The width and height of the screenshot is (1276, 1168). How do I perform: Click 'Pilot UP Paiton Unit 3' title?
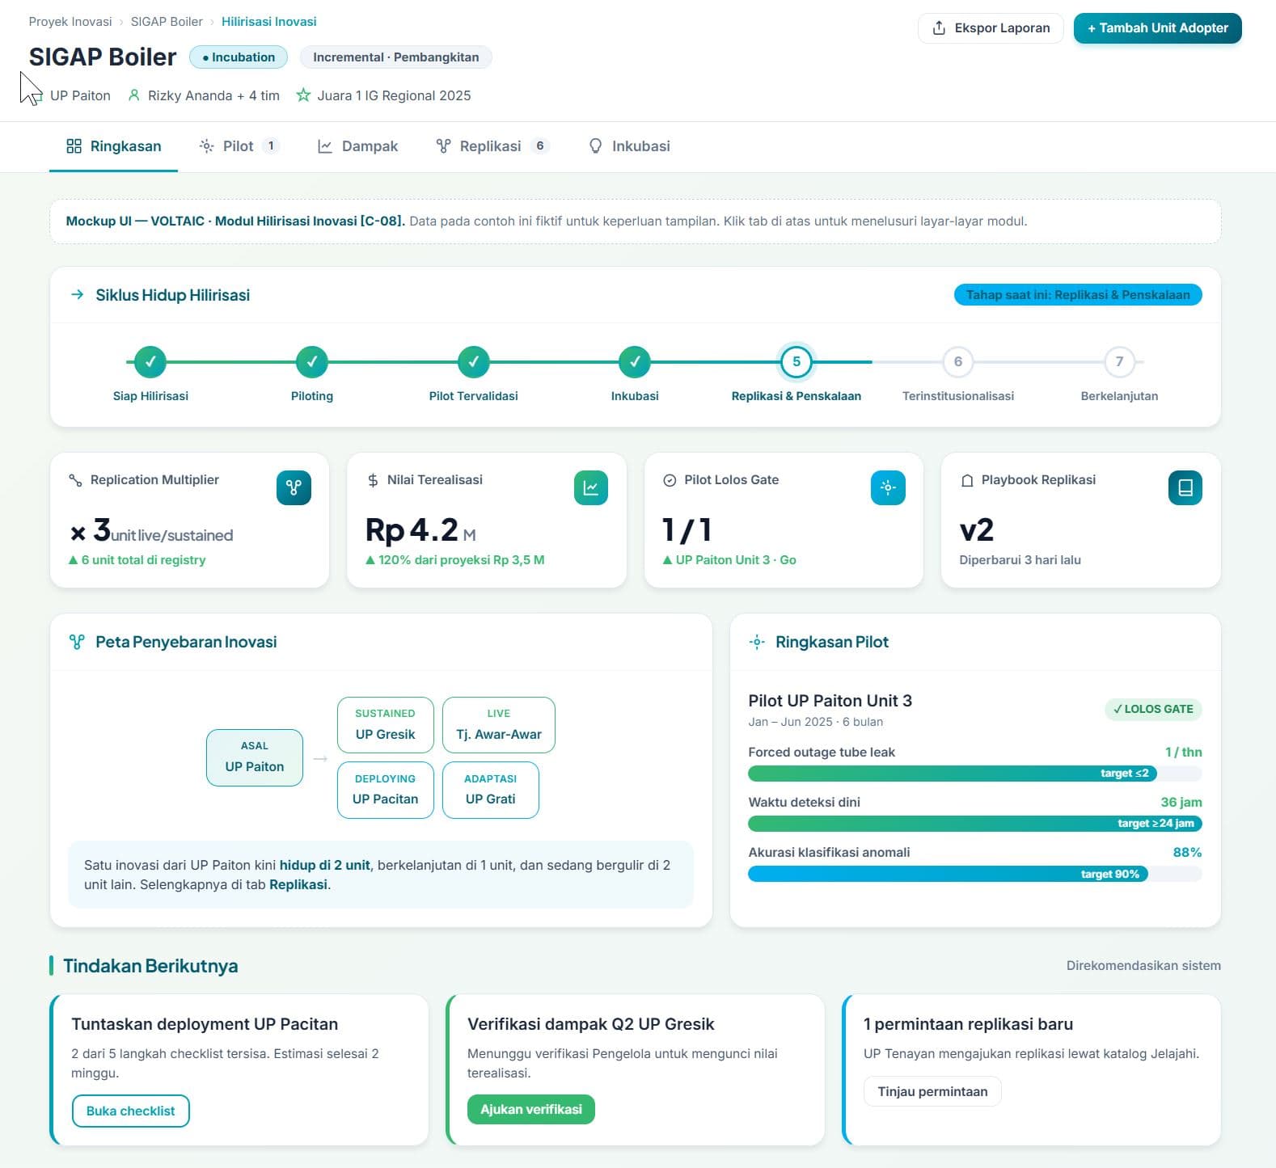(x=830, y=701)
